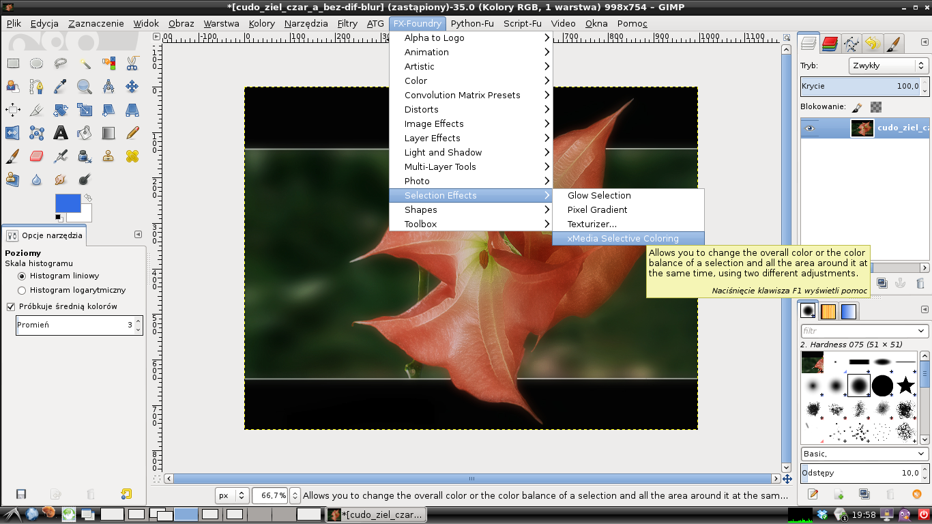Switch to the Gradients tab

(849, 312)
